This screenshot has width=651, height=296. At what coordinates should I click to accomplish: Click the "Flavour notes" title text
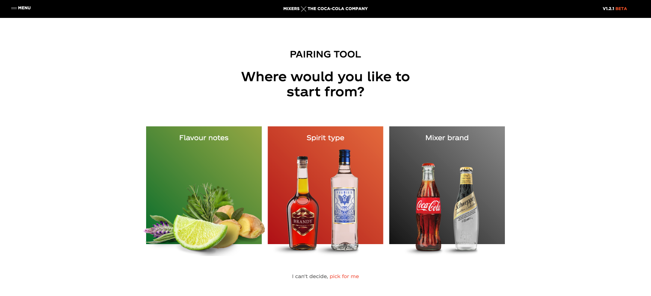point(204,138)
